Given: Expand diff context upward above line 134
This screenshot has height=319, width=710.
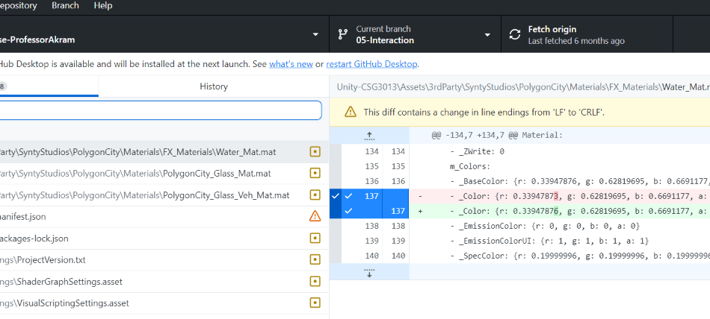Looking at the screenshot, I should coord(369,135).
